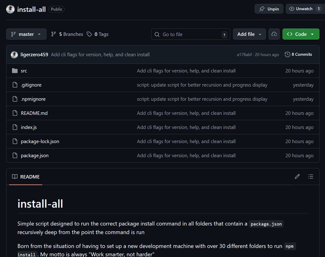Open the .gitignore file
This screenshot has width=325, height=257.
[x=31, y=85]
